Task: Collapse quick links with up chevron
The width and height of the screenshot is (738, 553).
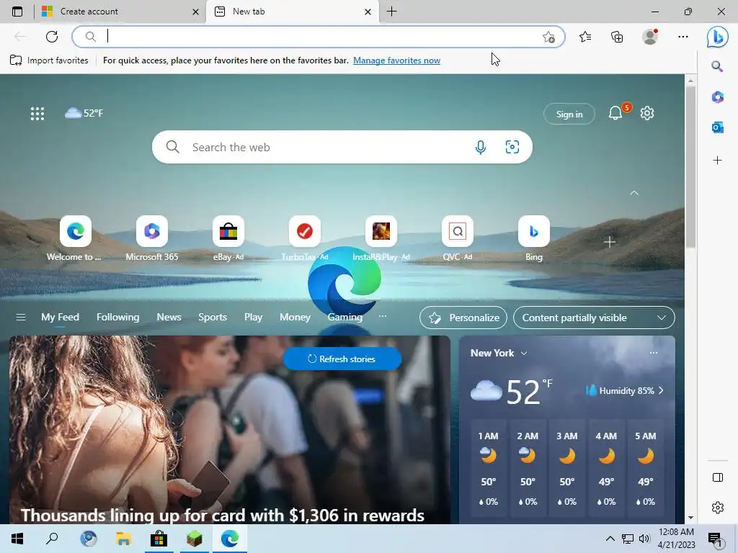Action: point(634,193)
